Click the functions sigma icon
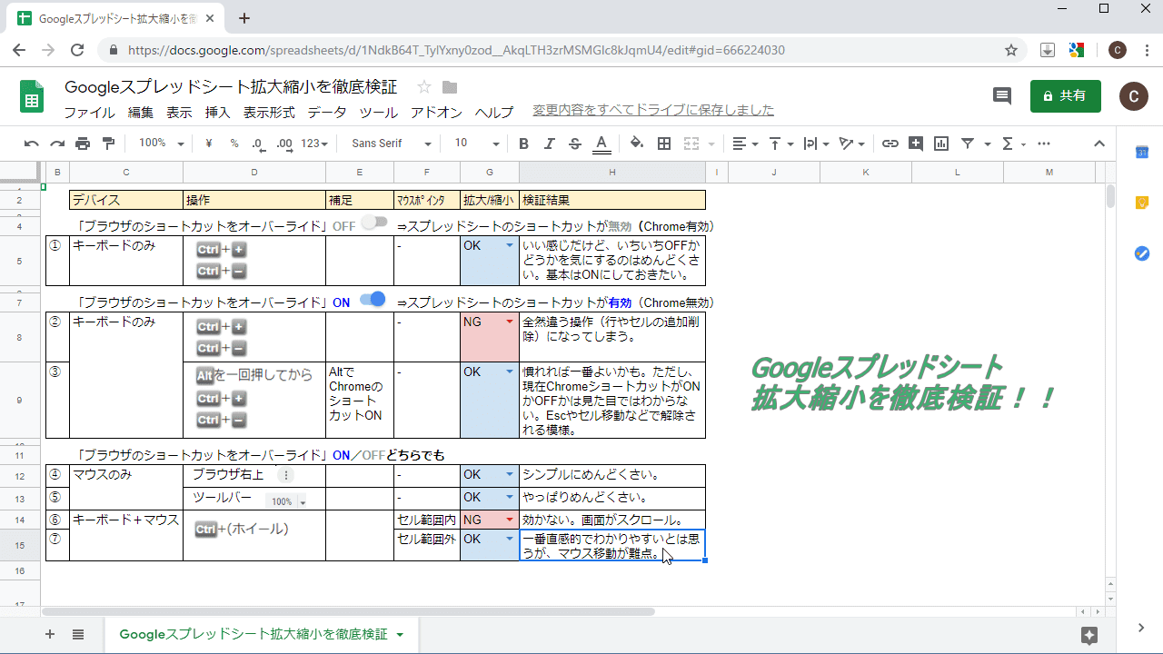The image size is (1163, 654). (x=1007, y=144)
